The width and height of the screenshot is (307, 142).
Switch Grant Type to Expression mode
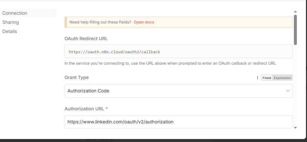point(282,78)
